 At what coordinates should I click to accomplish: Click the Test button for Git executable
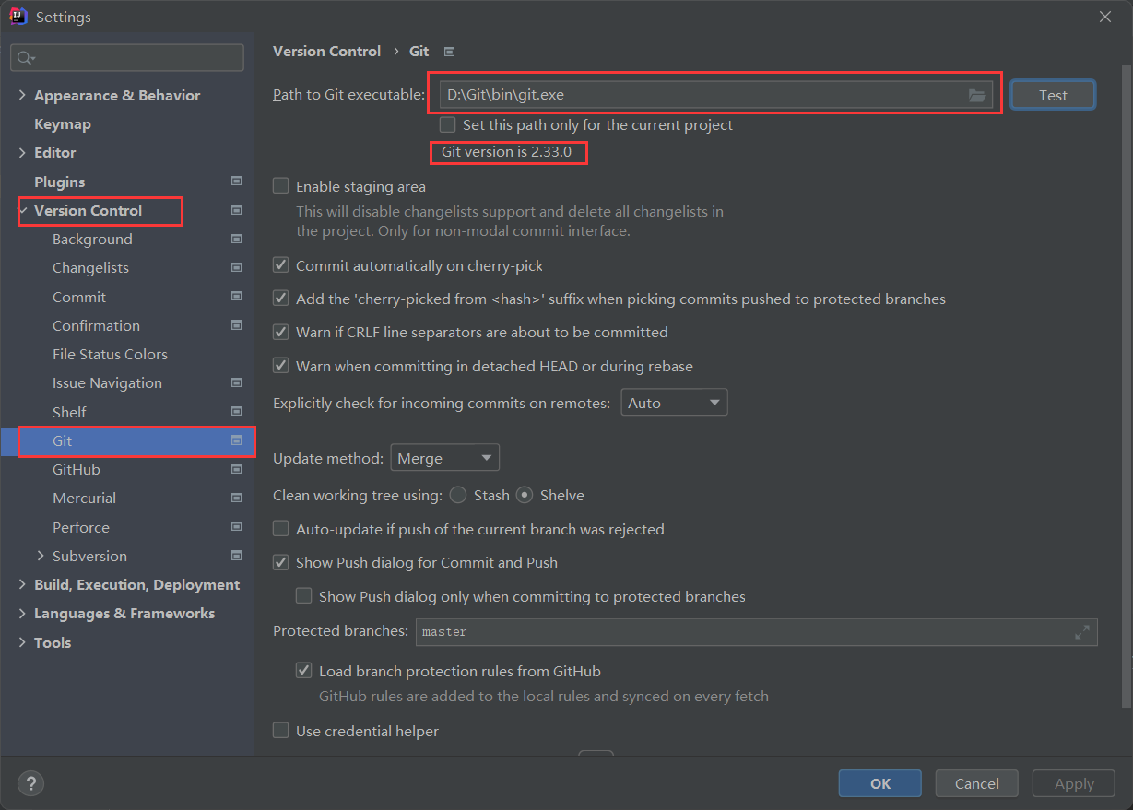click(x=1053, y=95)
